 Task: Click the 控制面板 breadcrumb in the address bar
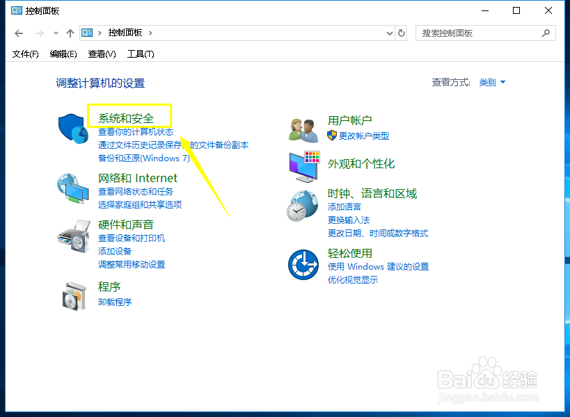pyautogui.click(x=125, y=33)
